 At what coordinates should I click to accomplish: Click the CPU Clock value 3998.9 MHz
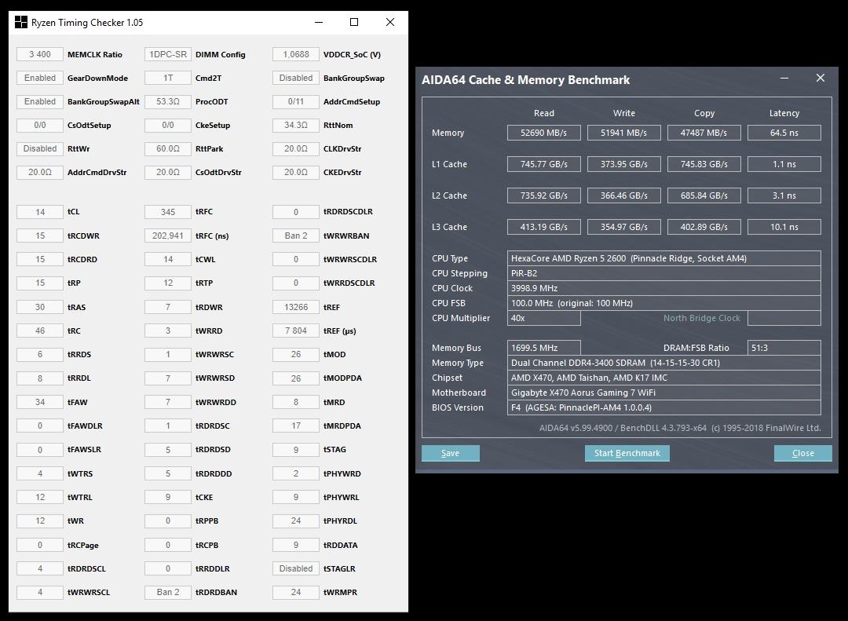[664, 288]
